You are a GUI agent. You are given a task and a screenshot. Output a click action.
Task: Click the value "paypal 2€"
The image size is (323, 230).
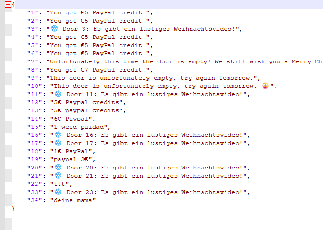71,160
